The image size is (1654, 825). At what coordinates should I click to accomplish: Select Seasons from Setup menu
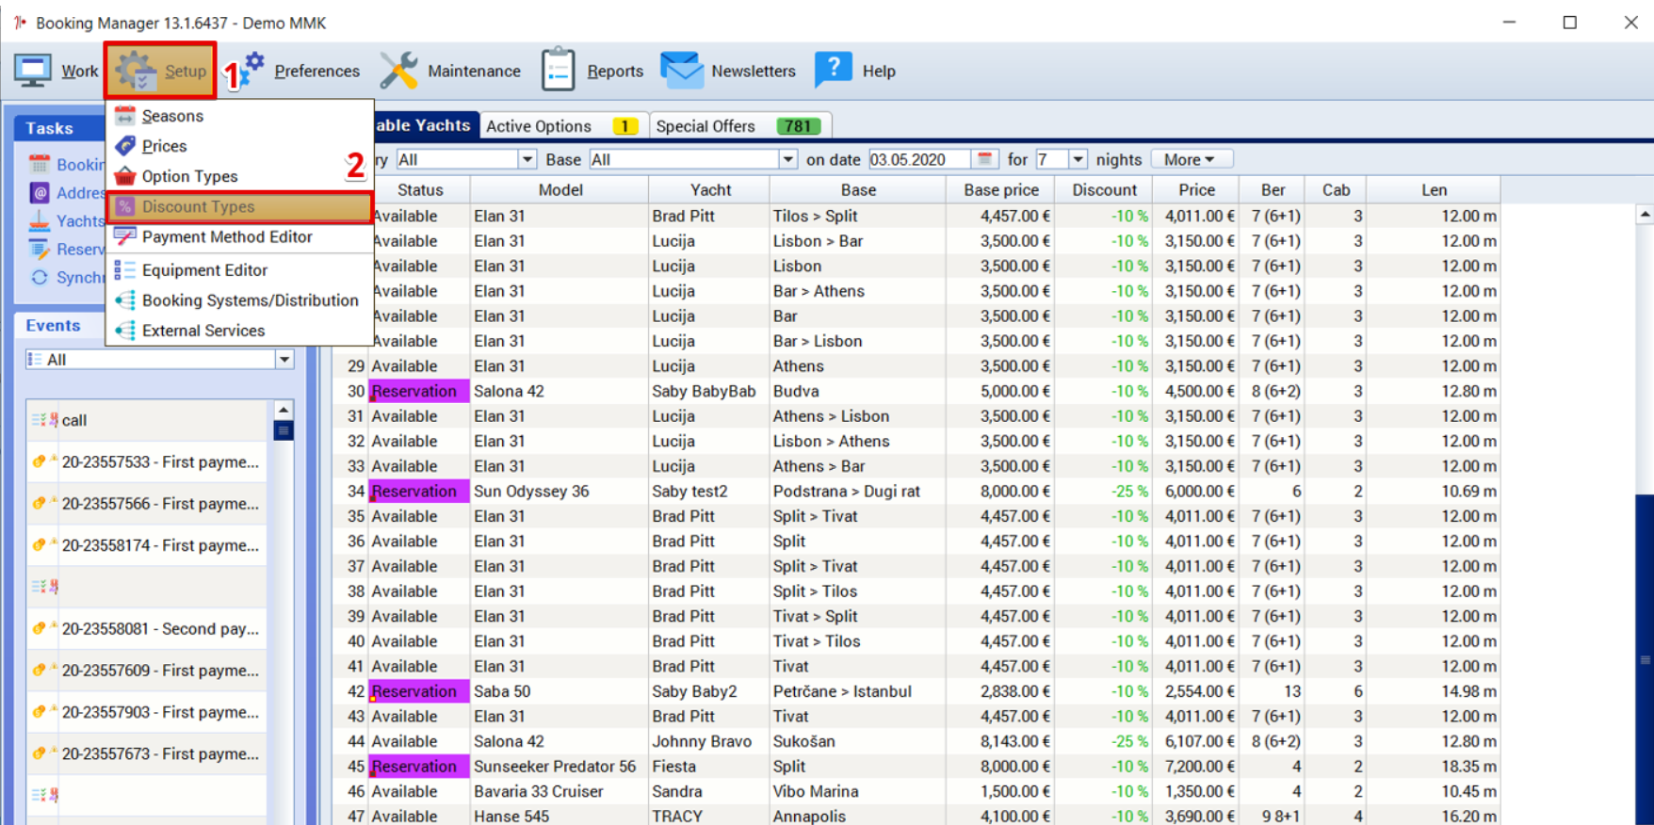click(x=172, y=116)
